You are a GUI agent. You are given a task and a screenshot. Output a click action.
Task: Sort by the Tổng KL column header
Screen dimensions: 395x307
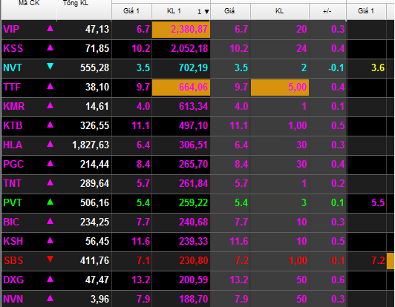(x=76, y=3)
